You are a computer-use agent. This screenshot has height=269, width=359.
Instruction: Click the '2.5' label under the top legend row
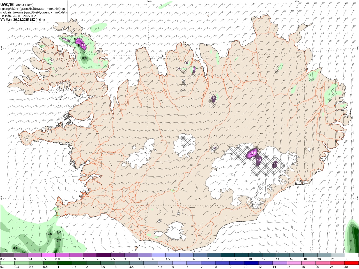112,259
